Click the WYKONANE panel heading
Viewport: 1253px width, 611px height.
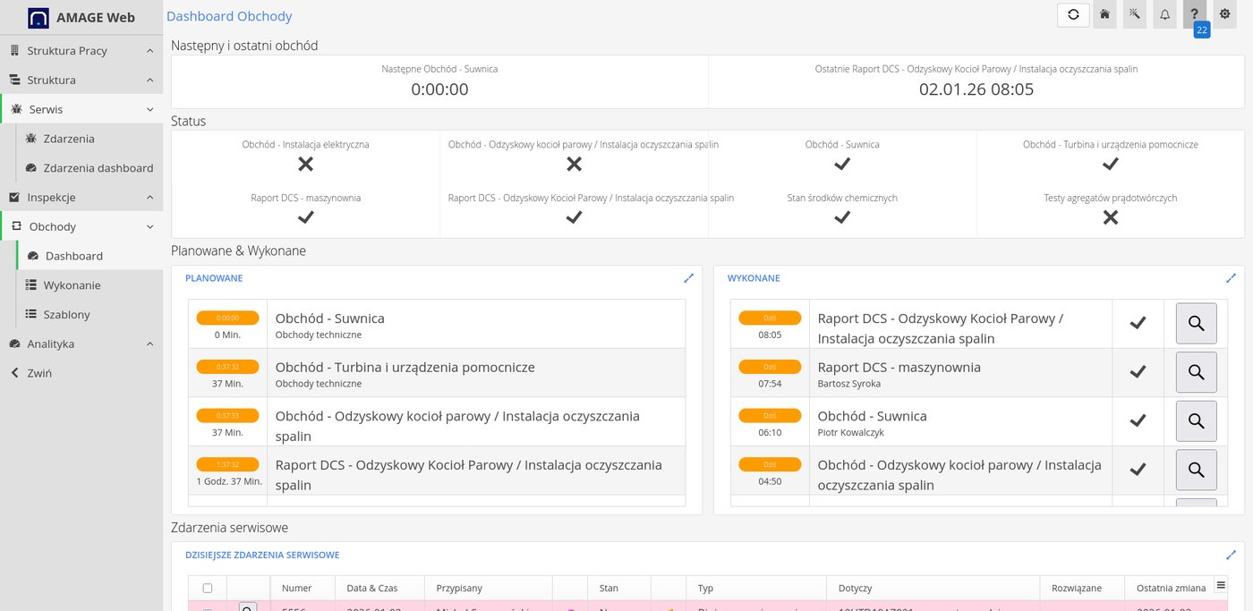(x=754, y=278)
